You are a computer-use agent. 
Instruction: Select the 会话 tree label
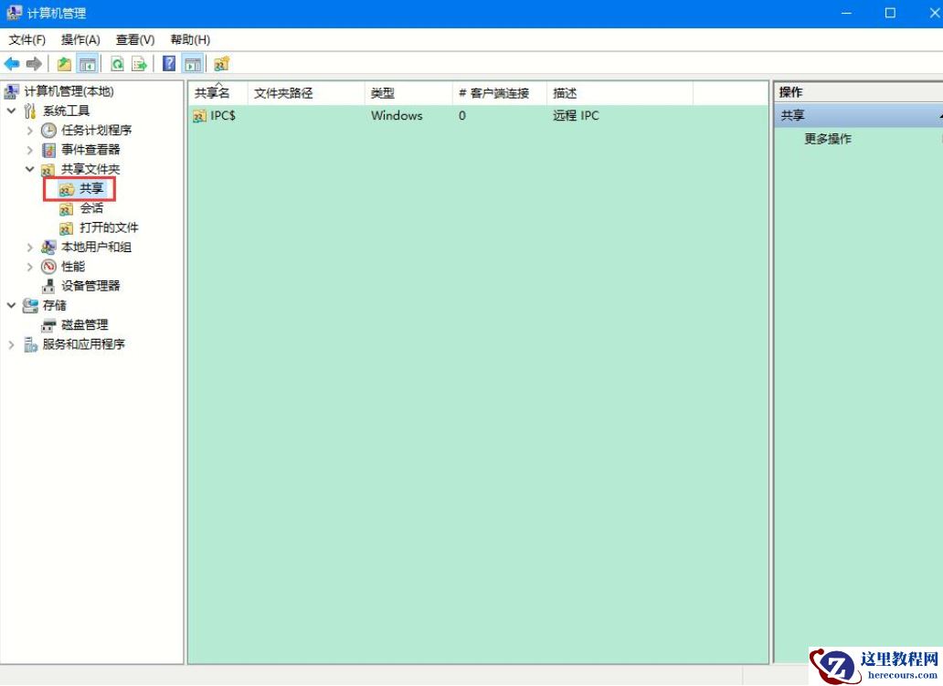[x=91, y=208]
